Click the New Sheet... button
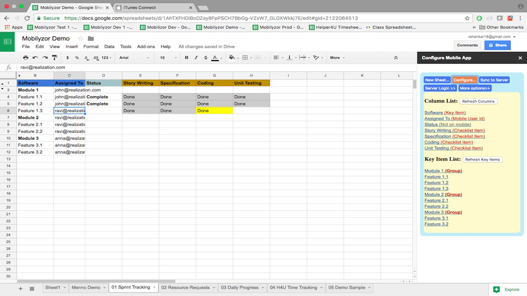The image size is (527, 296). (x=437, y=80)
